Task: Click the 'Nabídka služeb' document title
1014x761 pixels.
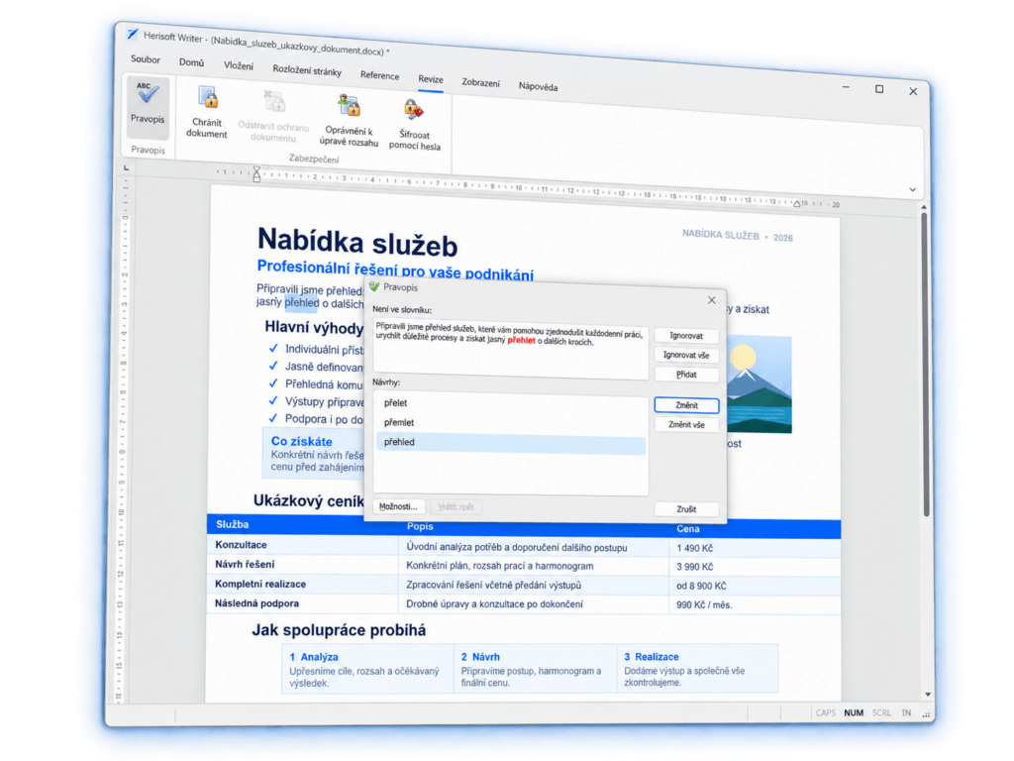Action: click(x=357, y=244)
